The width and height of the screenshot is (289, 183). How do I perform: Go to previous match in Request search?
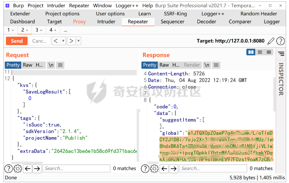click(x=28, y=169)
